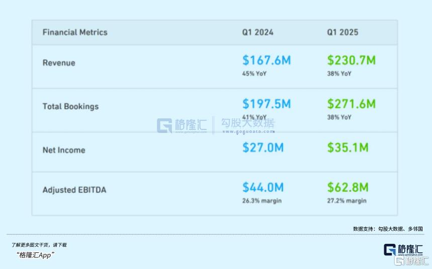Select the Q1 2025 column header
The image size is (432, 269).
pyautogui.click(x=342, y=32)
